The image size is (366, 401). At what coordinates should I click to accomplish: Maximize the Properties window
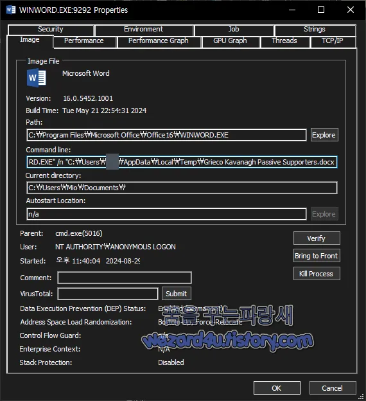[x=321, y=10]
